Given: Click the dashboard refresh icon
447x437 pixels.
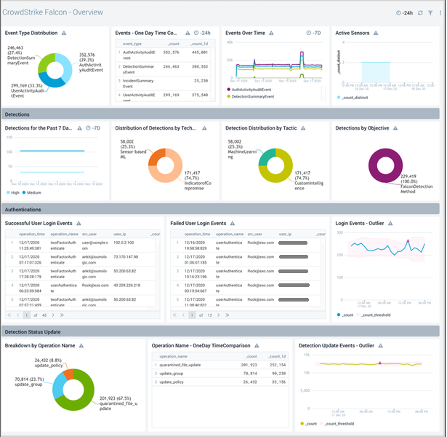Looking at the screenshot, I should point(420,13).
